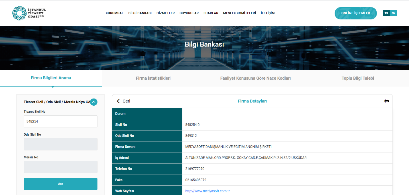Switch language to TR

pos(386,13)
